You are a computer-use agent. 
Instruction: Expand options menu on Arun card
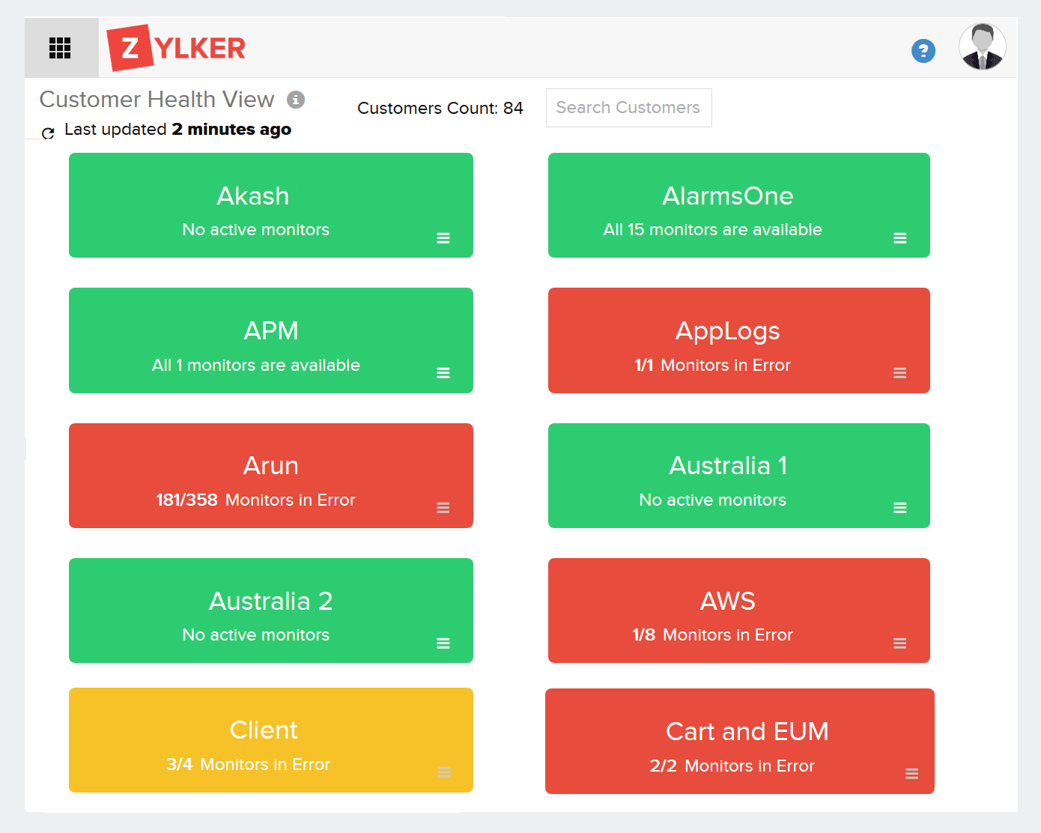443,508
